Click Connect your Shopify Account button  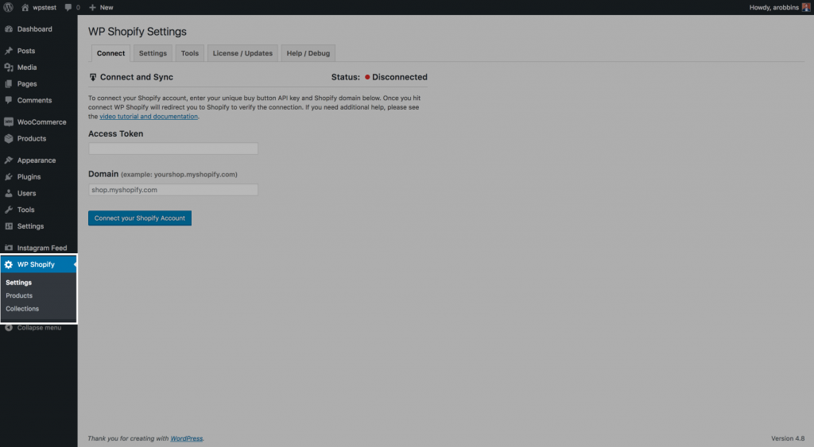click(140, 218)
